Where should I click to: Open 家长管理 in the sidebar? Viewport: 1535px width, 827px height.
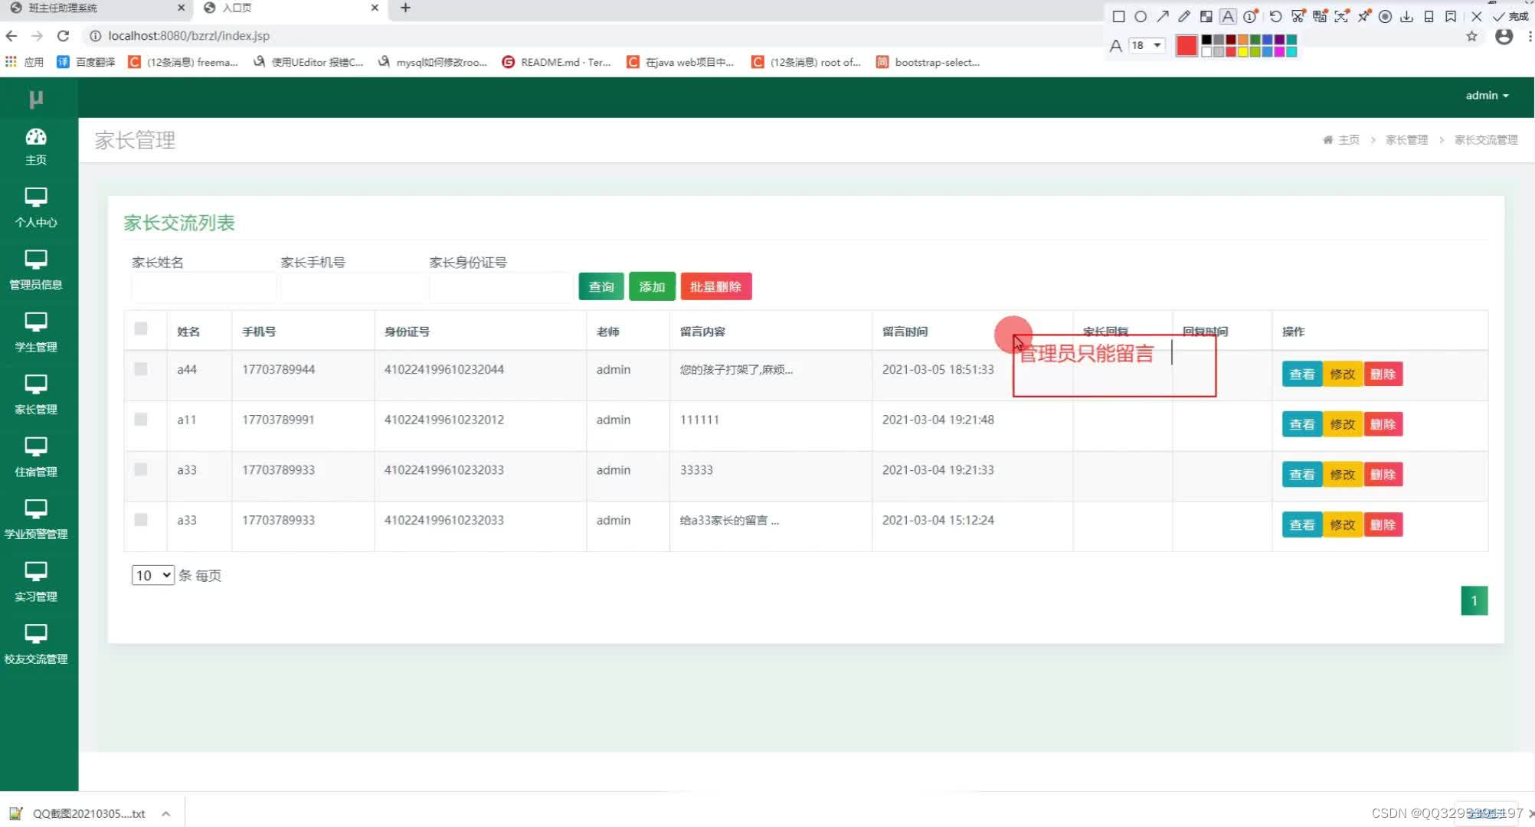point(36,395)
